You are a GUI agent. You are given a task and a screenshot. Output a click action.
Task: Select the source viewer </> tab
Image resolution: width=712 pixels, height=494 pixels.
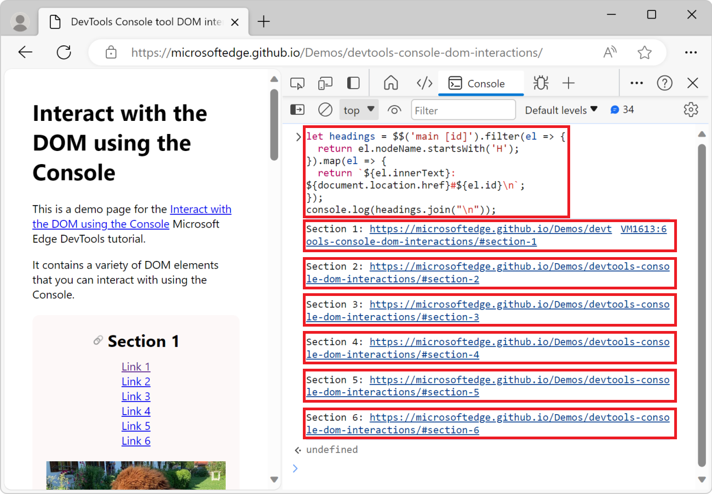click(x=424, y=83)
